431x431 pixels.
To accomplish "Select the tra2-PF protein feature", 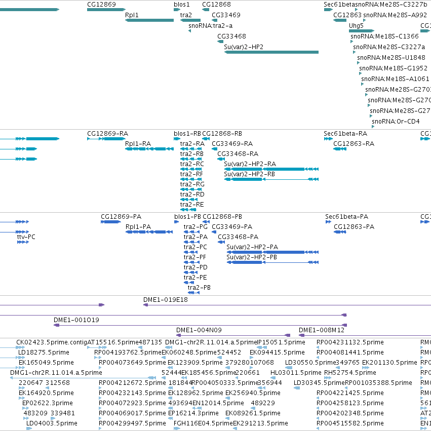I will click(191, 262).
